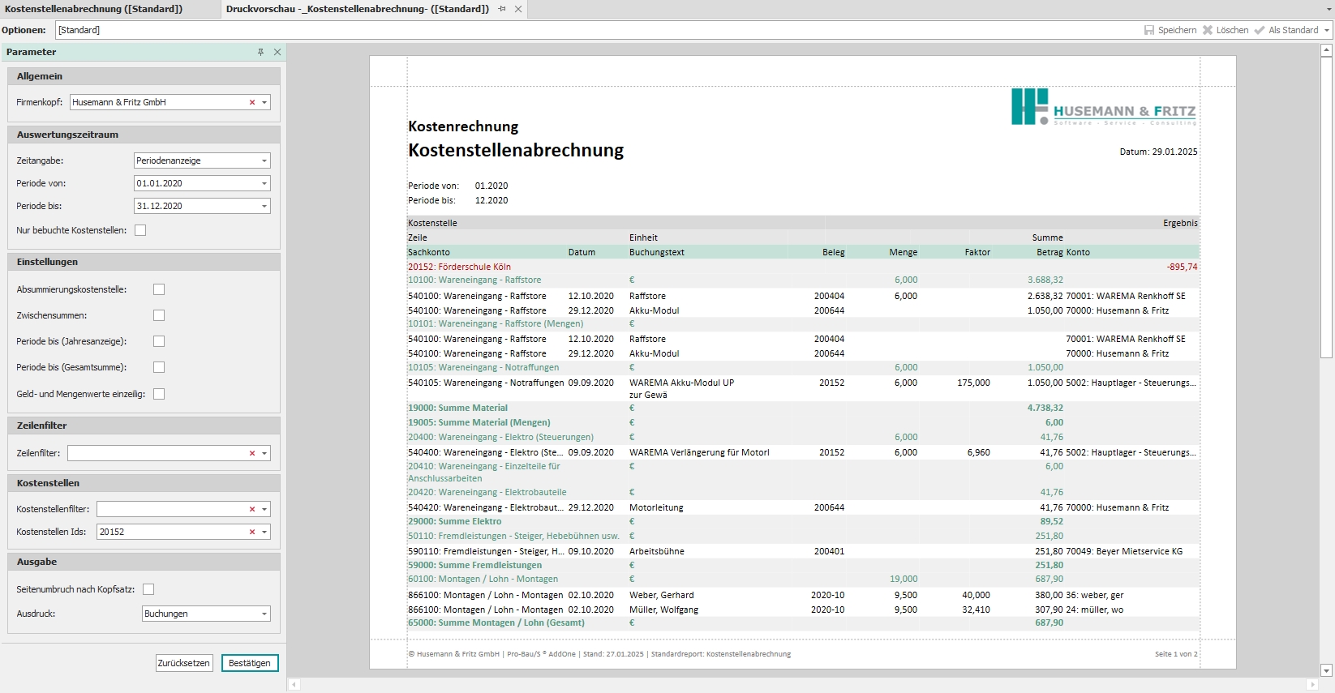
Task: Set options Als Standard
Action: click(x=1286, y=30)
